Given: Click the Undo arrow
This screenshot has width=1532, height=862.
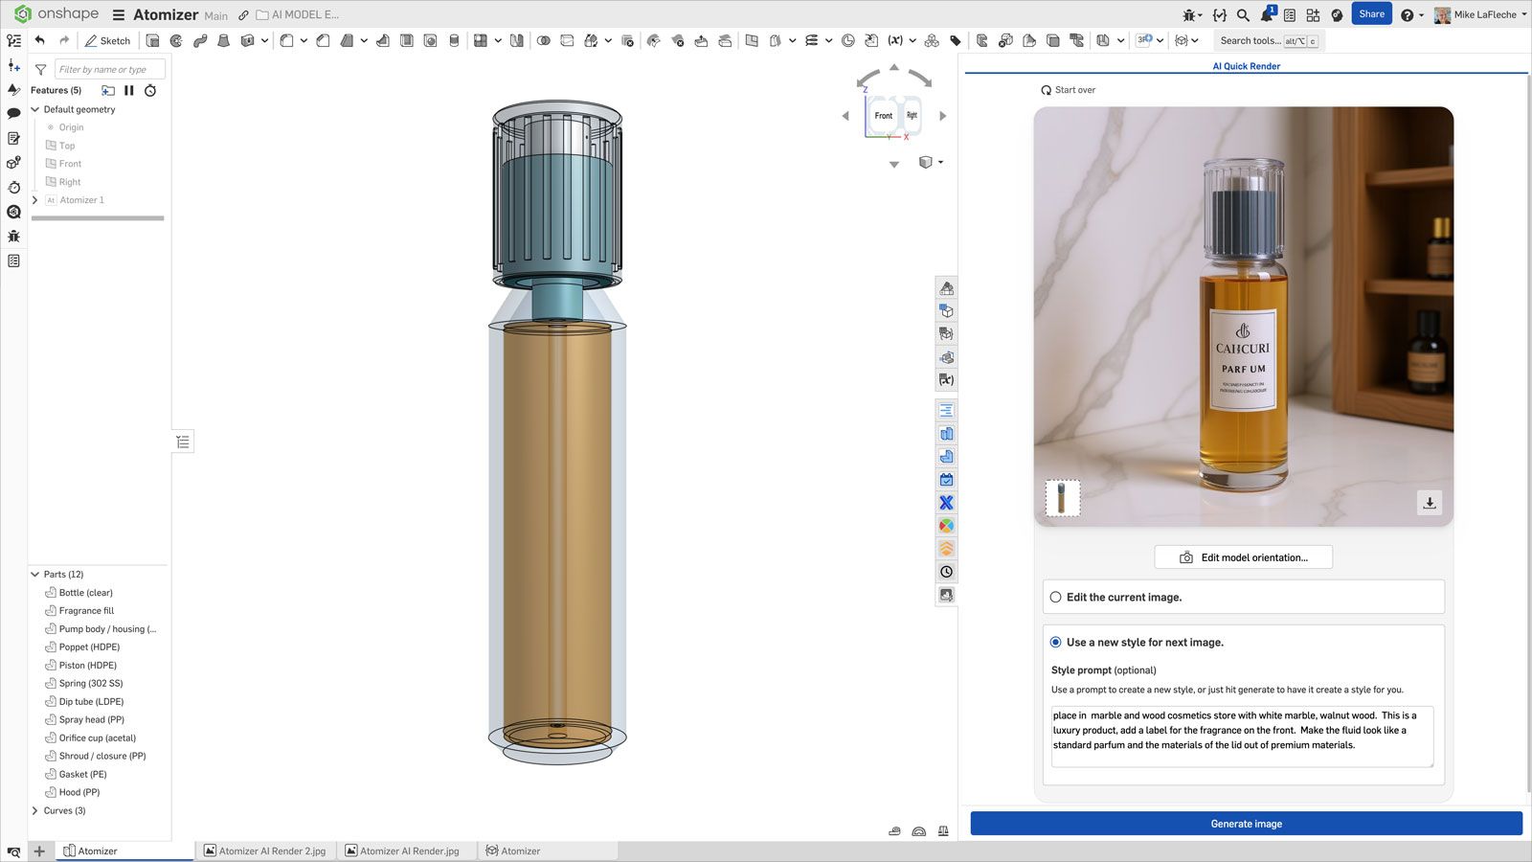Looking at the screenshot, I should pyautogui.click(x=39, y=40).
